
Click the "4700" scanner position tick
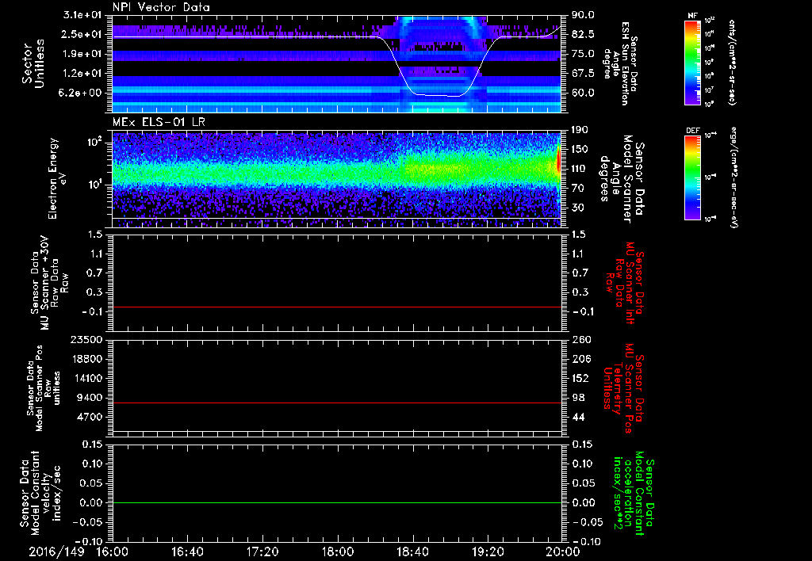91,417
